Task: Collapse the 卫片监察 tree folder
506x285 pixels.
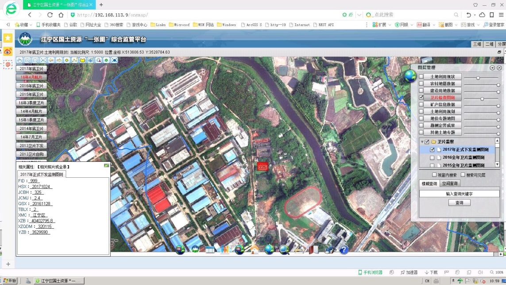Action: (x=422, y=142)
